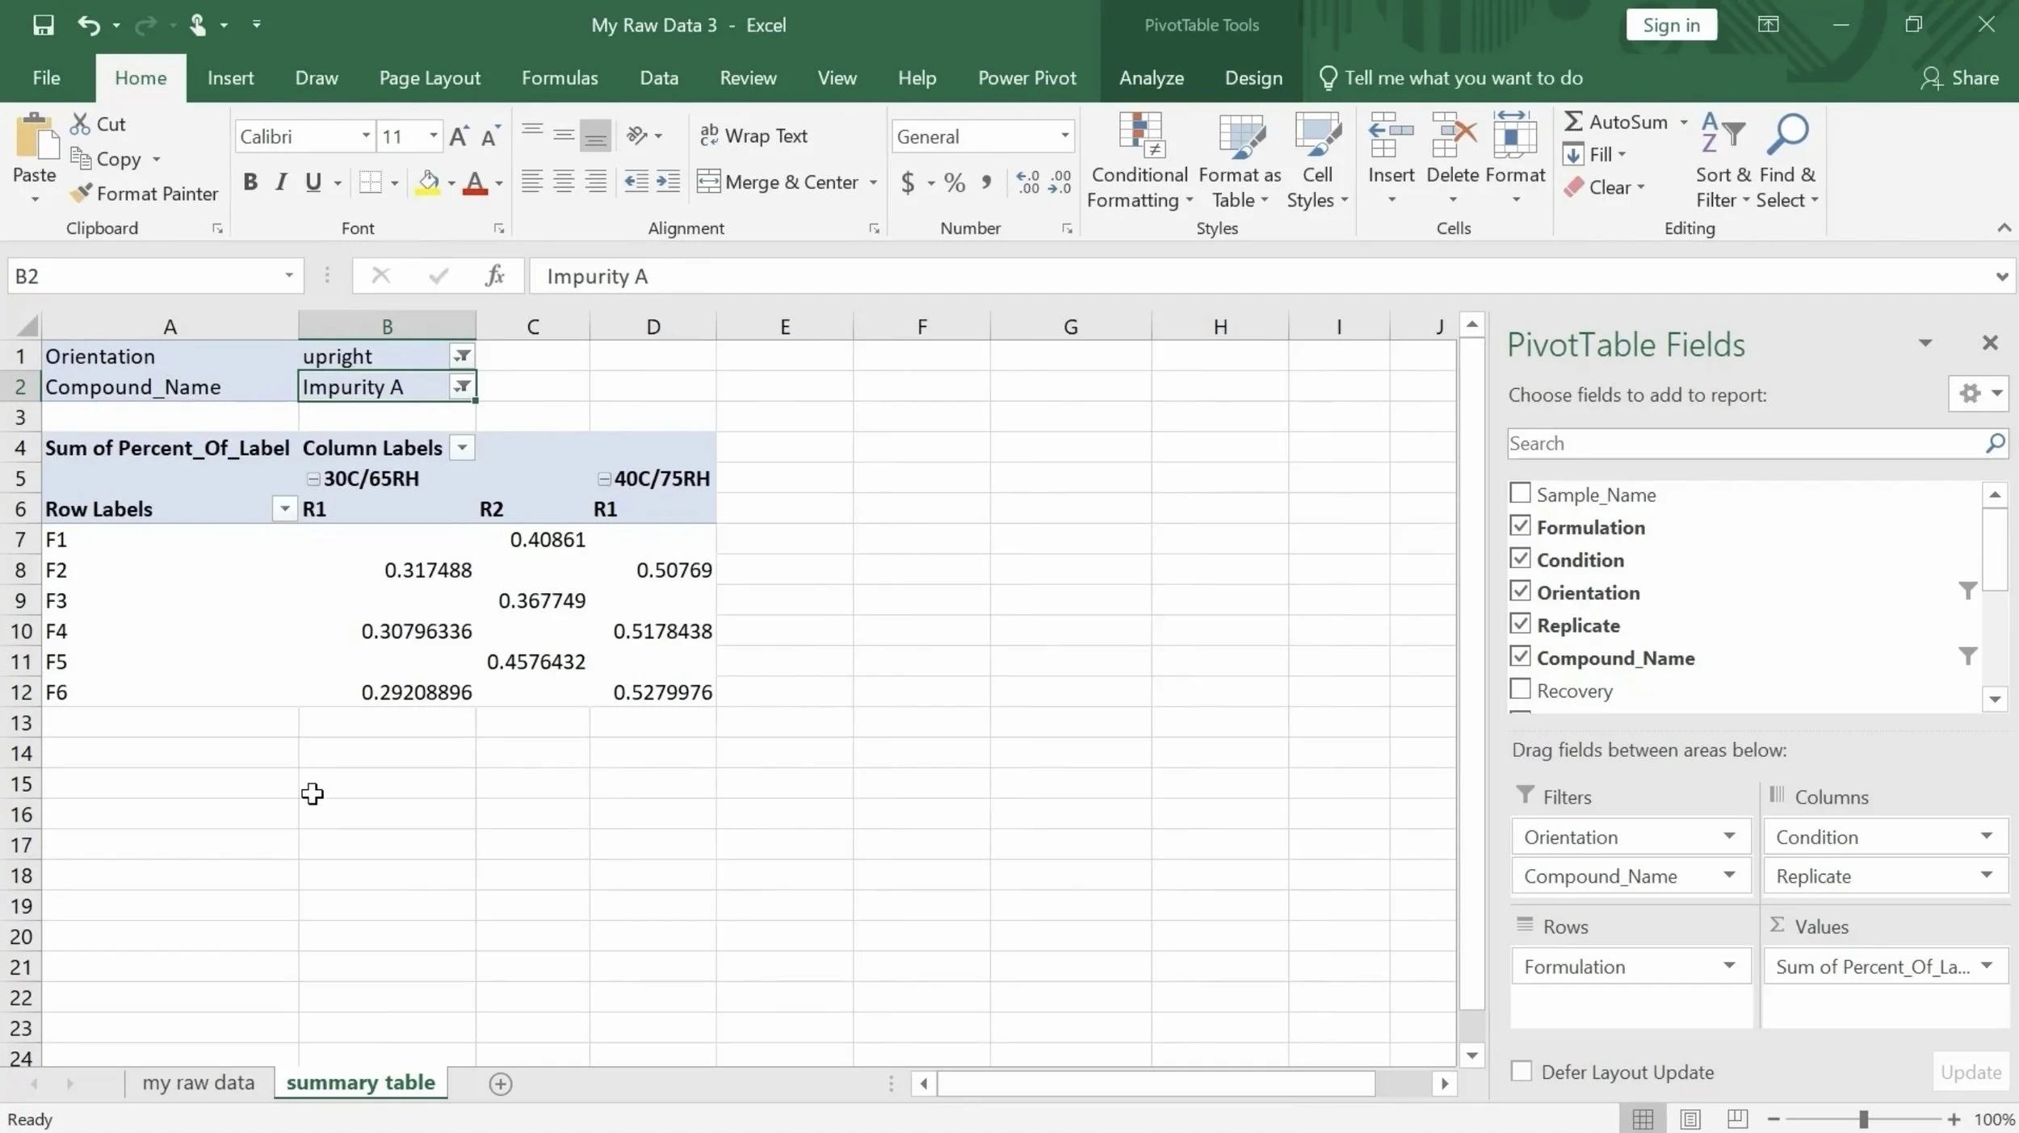This screenshot has height=1133, width=2019.
Task: Click the Sign in button
Action: tap(1671, 25)
